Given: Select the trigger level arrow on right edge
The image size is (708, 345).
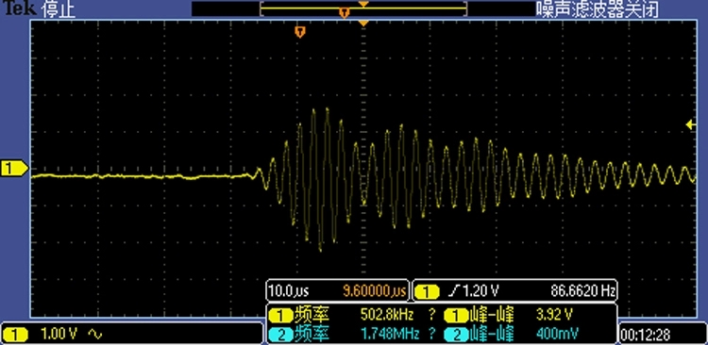Looking at the screenshot, I should [x=690, y=125].
